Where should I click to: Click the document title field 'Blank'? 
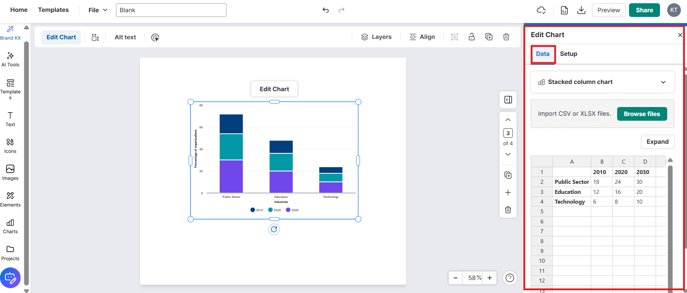coord(171,10)
